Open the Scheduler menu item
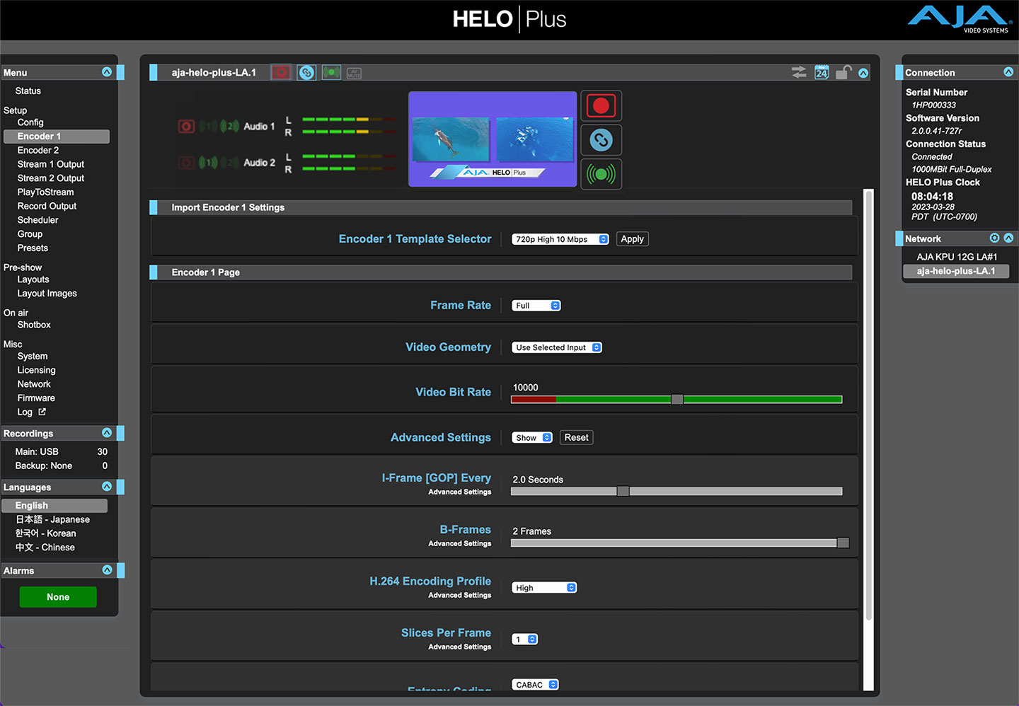Viewport: 1019px width, 706px height. (38, 220)
